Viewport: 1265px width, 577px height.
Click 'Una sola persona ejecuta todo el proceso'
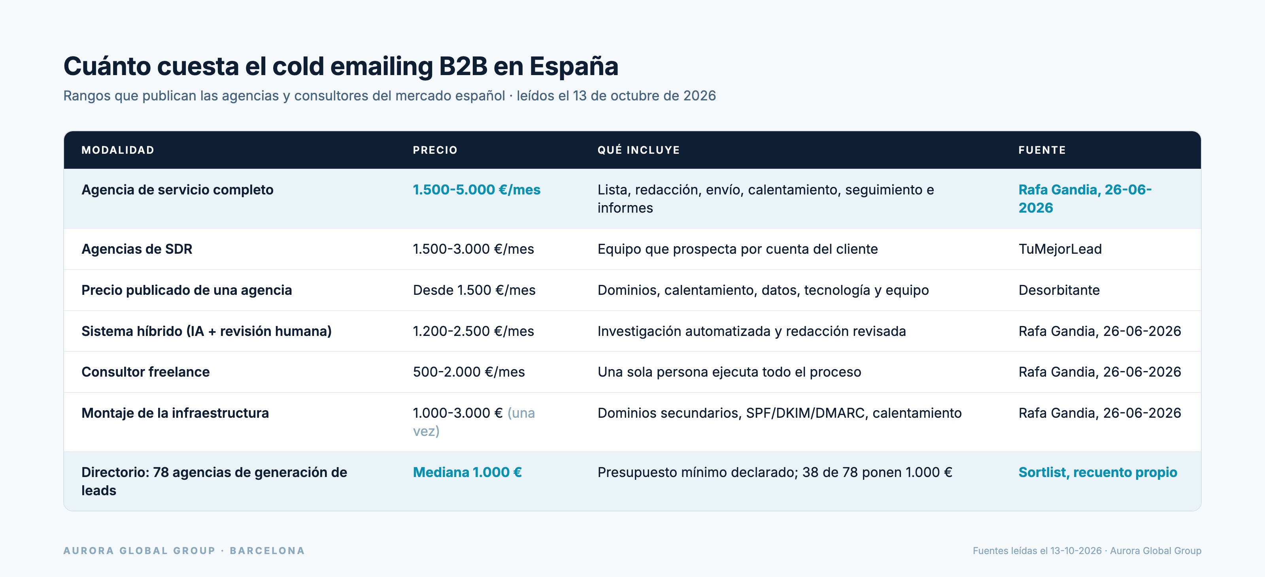click(x=729, y=372)
